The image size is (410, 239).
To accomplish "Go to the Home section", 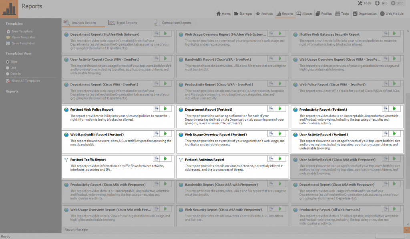I will pos(223,14).
